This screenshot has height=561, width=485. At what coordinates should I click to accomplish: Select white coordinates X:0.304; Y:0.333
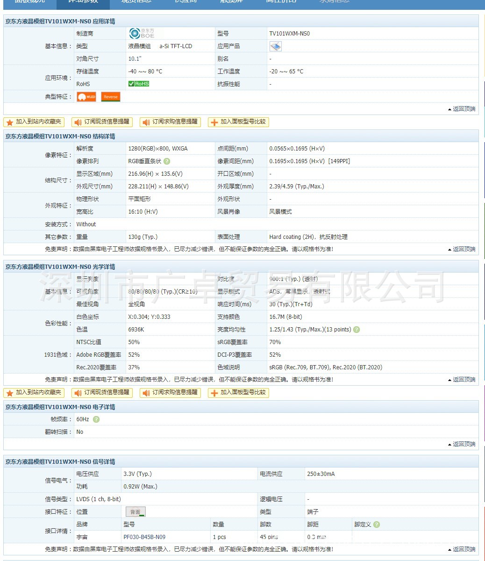pyautogui.click(x=149, y=317)
